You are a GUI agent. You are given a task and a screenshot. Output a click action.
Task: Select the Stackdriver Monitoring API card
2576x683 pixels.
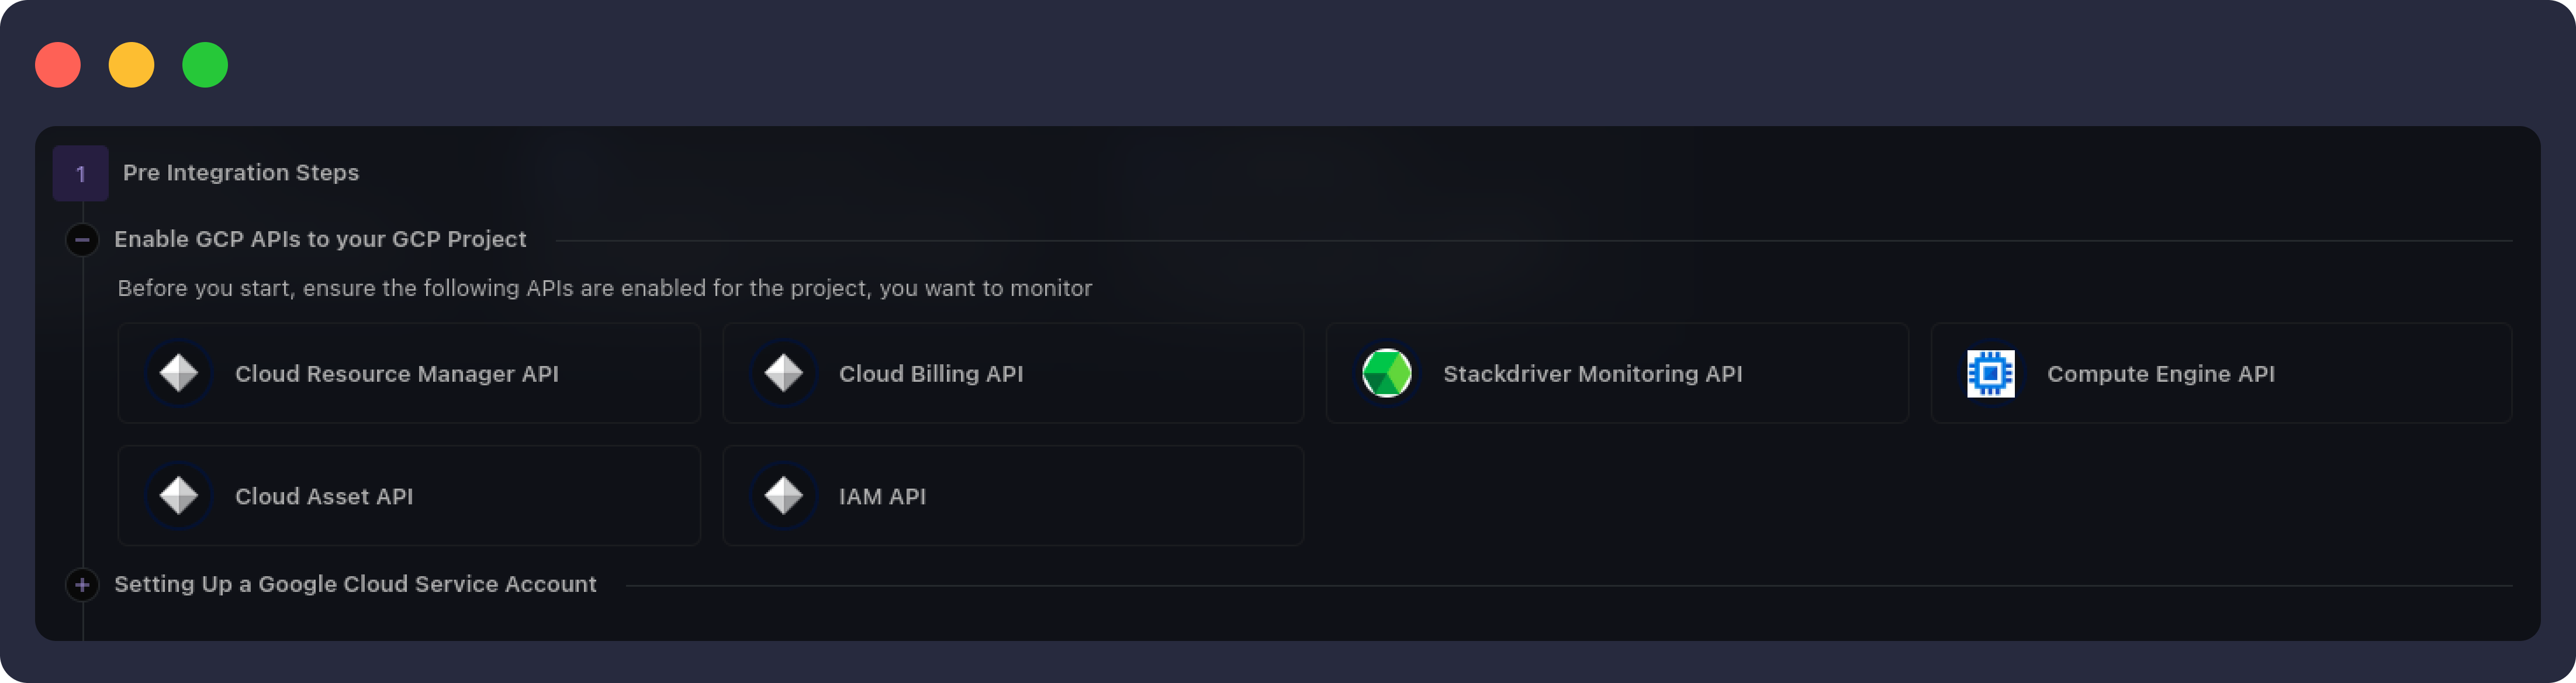pyautogui.click(x=1616, y=374)
